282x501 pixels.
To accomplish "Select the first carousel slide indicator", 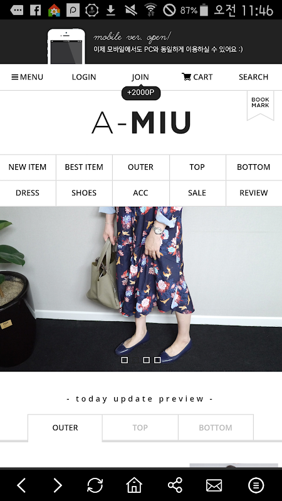I will (x=125, y=360).
